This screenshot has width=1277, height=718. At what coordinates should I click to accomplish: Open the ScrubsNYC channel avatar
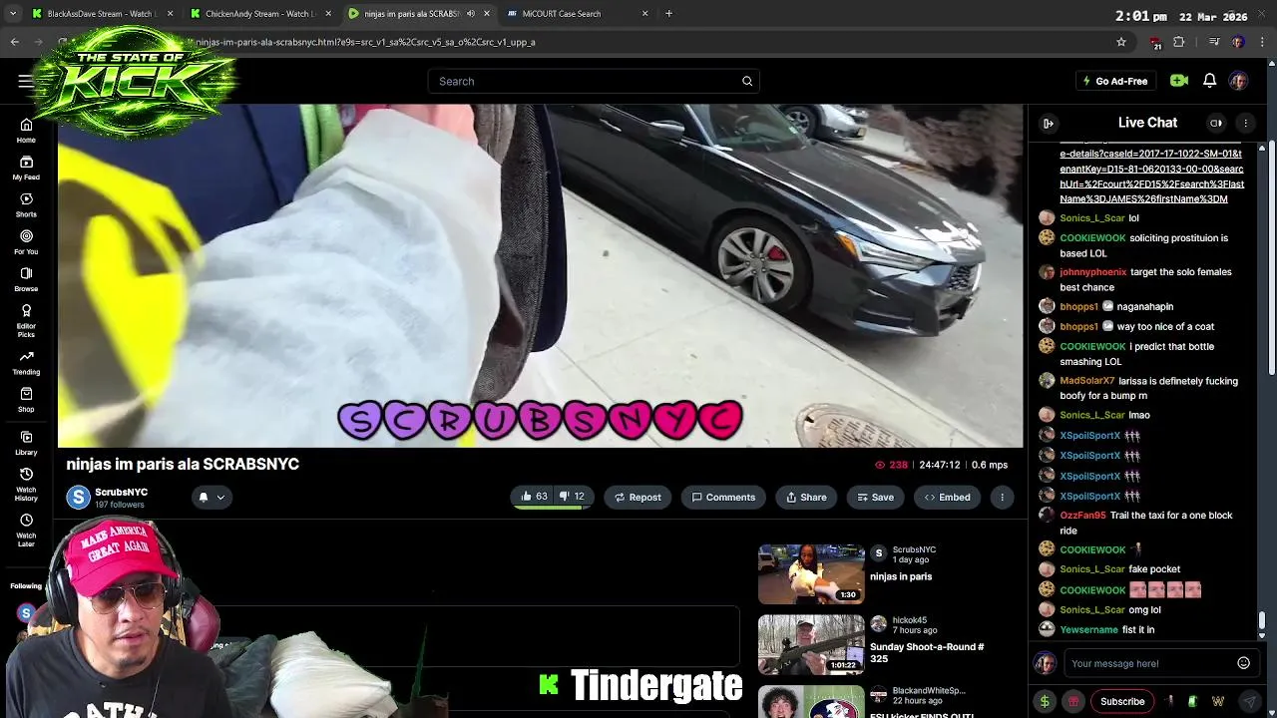[x=78, y=497]
